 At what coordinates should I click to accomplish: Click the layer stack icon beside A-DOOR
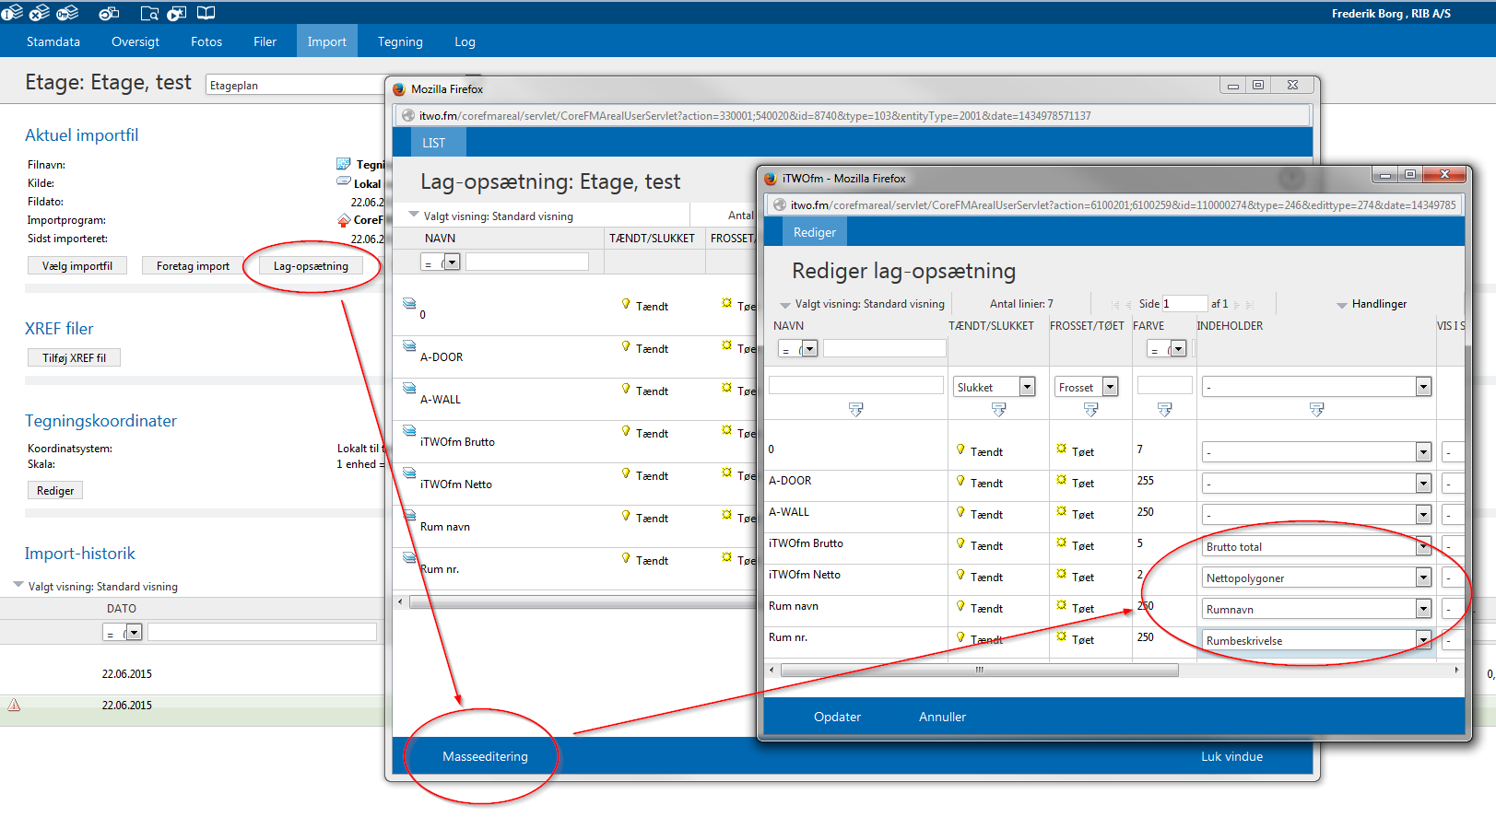pos(409,346)
